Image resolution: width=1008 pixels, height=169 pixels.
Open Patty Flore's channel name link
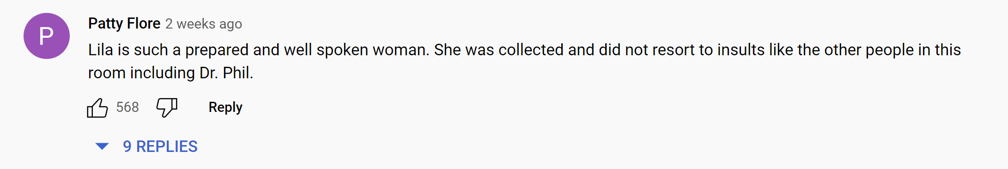[124, 23]
